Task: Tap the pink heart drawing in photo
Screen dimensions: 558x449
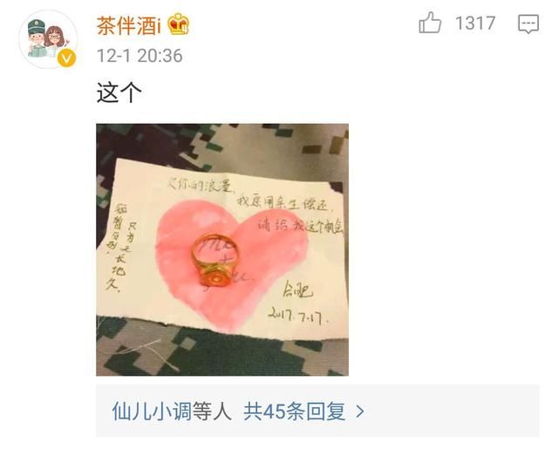Action: pos(231,265)
